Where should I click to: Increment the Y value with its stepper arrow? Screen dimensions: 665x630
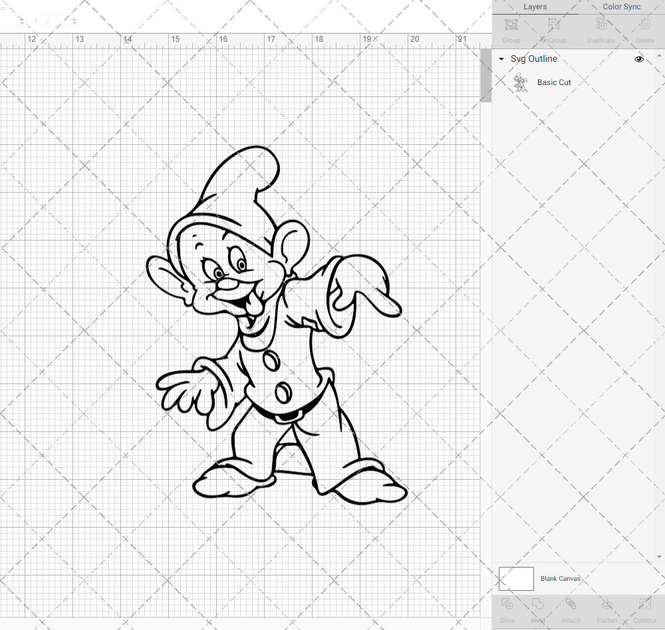coord(73,19)
